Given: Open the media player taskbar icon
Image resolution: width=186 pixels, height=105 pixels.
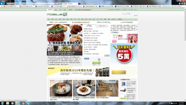Looking at the screenshot, I should [12, 103].
